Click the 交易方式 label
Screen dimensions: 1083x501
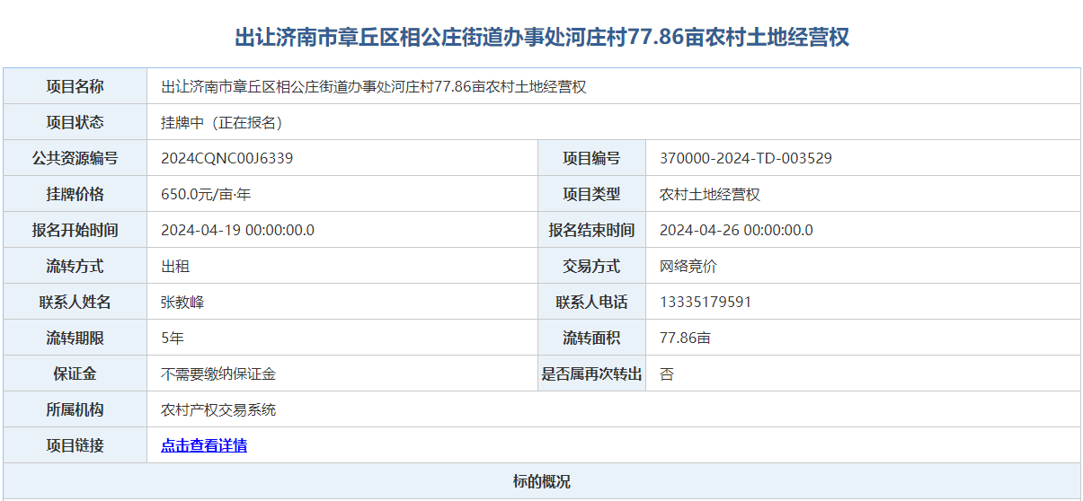[591, 266]
